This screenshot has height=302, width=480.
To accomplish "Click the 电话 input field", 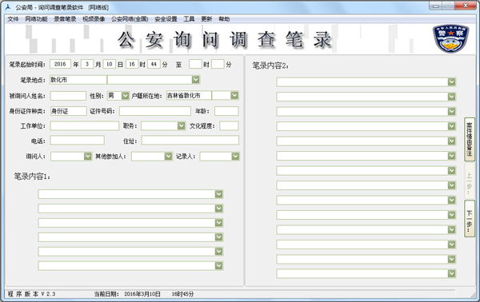I will pos(77,141).
